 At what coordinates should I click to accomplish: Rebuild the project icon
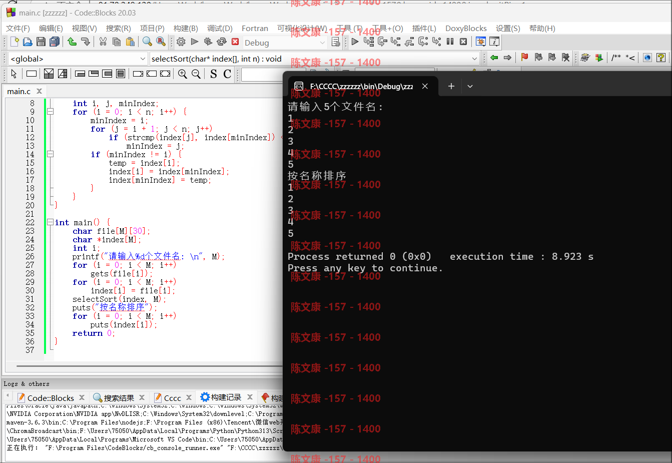click(x=222, y=42)
